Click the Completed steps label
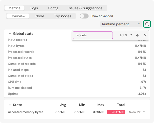The width and height of the screenshot is (154, 123). coord(20,76)
